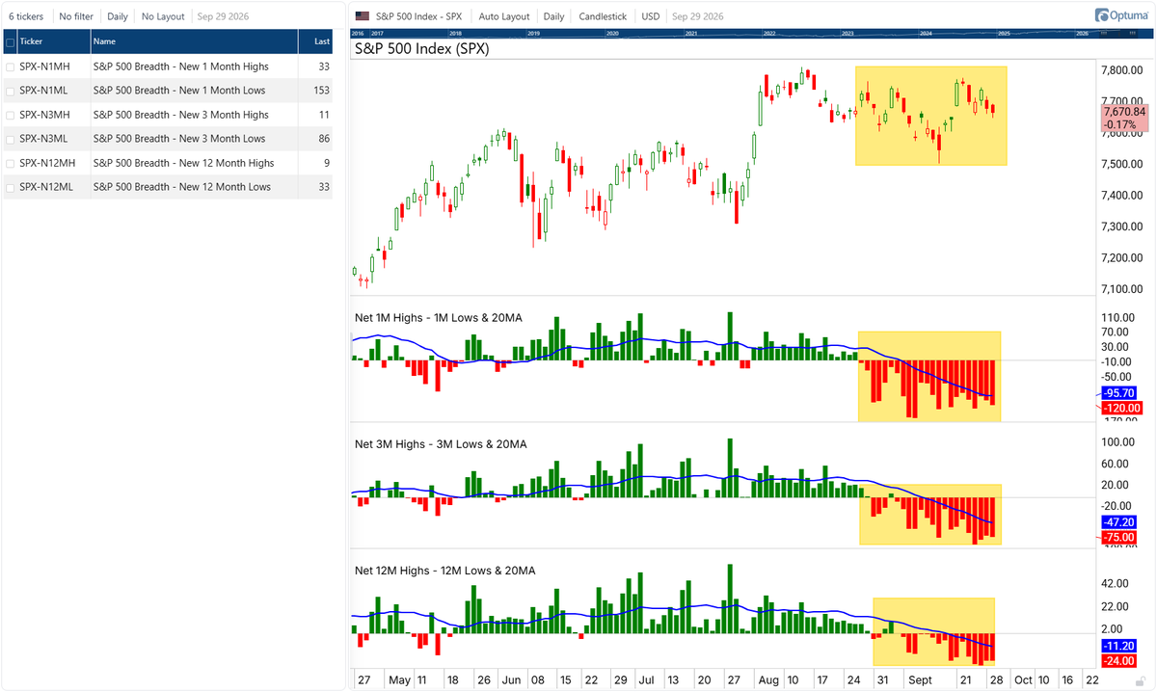Click the blue -95.70 moving average label
This screenshot has height=692, width=1157.
coord(1118,393)
